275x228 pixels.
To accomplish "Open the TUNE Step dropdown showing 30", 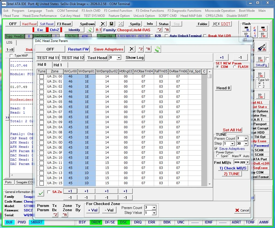I will tap(246, 144).
